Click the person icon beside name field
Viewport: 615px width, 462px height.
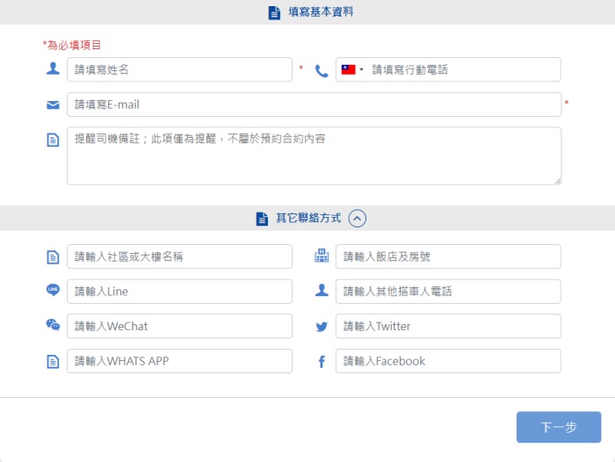coord(53,69)
